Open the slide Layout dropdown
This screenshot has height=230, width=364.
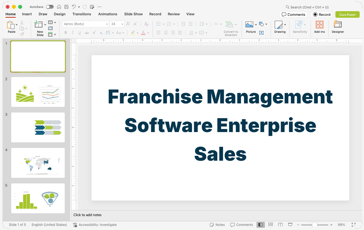point(52,22)
